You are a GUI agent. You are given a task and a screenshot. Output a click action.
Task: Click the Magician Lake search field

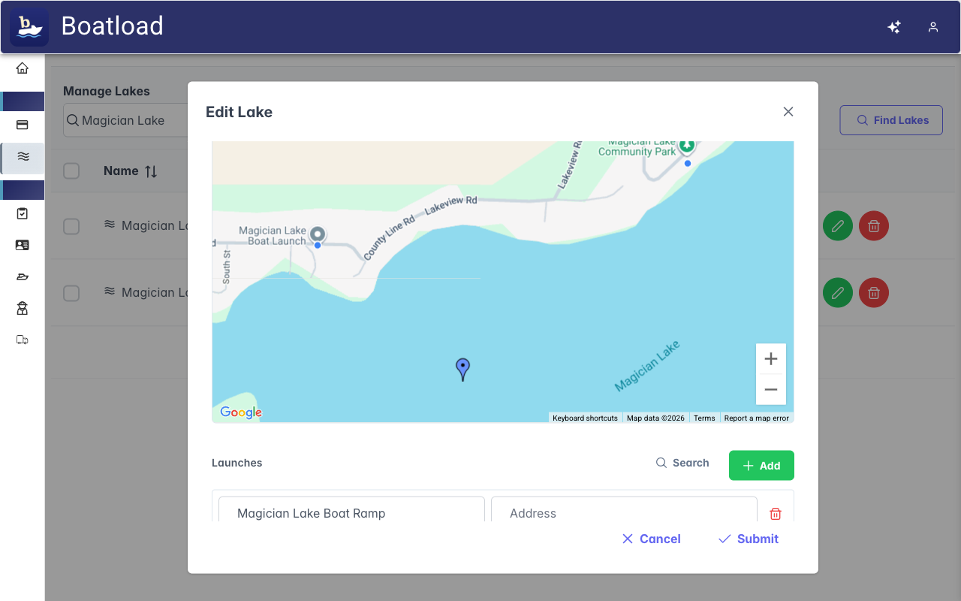point(126,120)
